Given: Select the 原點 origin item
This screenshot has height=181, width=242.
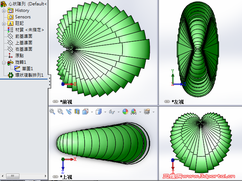Looking at the screenshot, I should [x=19, y=56].
